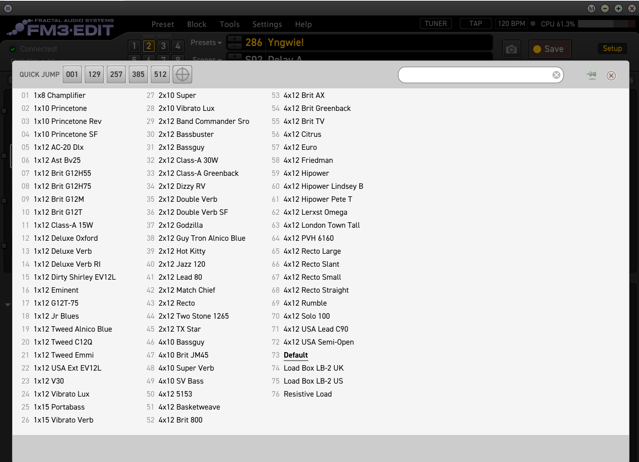639x462 pixels.
Task: Quick jump to 129
Action: click(x=94, y=74)
